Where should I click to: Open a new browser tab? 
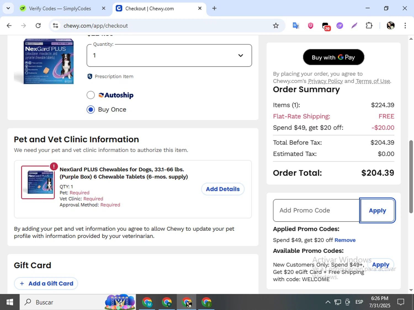[214, 8]
